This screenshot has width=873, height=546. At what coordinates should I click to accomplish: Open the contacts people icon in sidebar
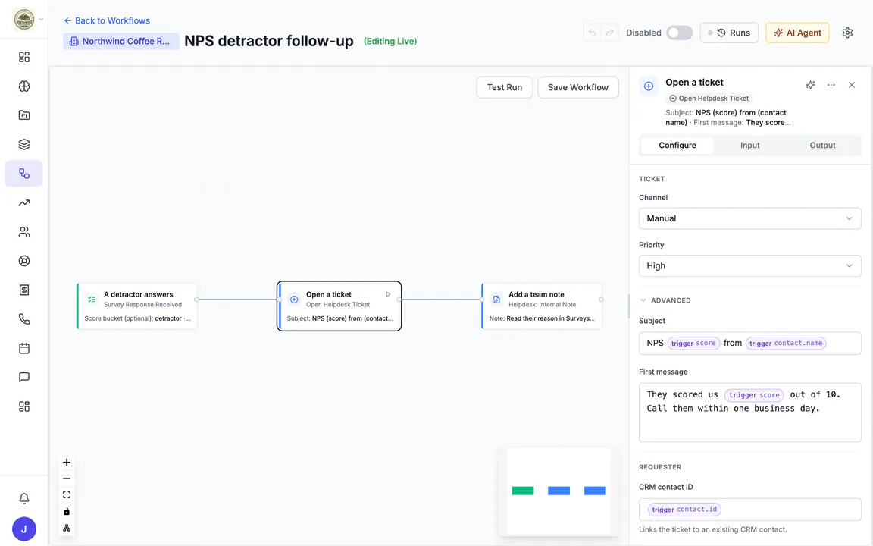pos(24,232)
